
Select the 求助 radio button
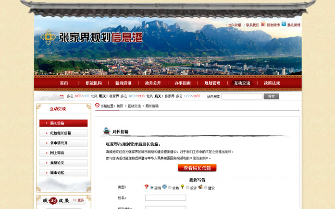point(170,188)
